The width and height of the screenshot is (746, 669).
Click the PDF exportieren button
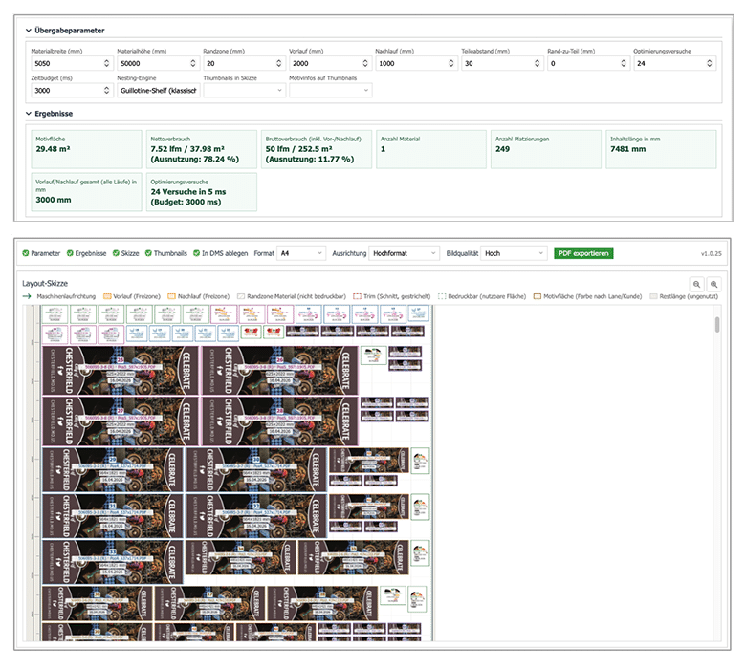(583, 253)
